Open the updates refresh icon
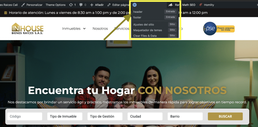This screenshot has height=127, width=258. click(x=71, y=5)
